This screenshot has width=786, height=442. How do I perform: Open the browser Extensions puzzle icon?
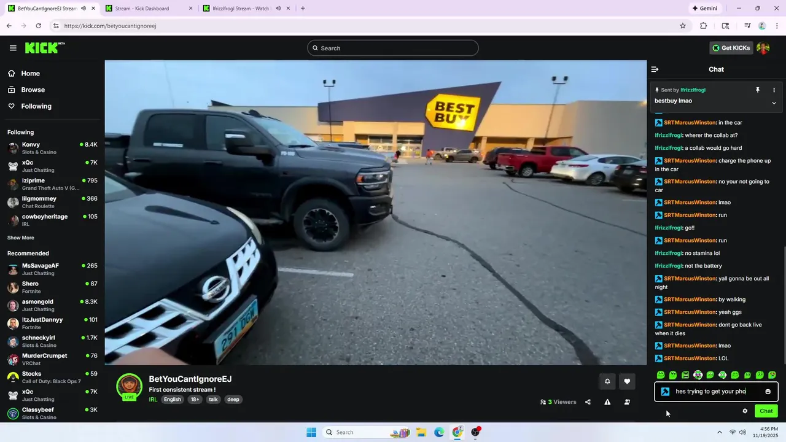pyautogui.click(x=704, y=26)
